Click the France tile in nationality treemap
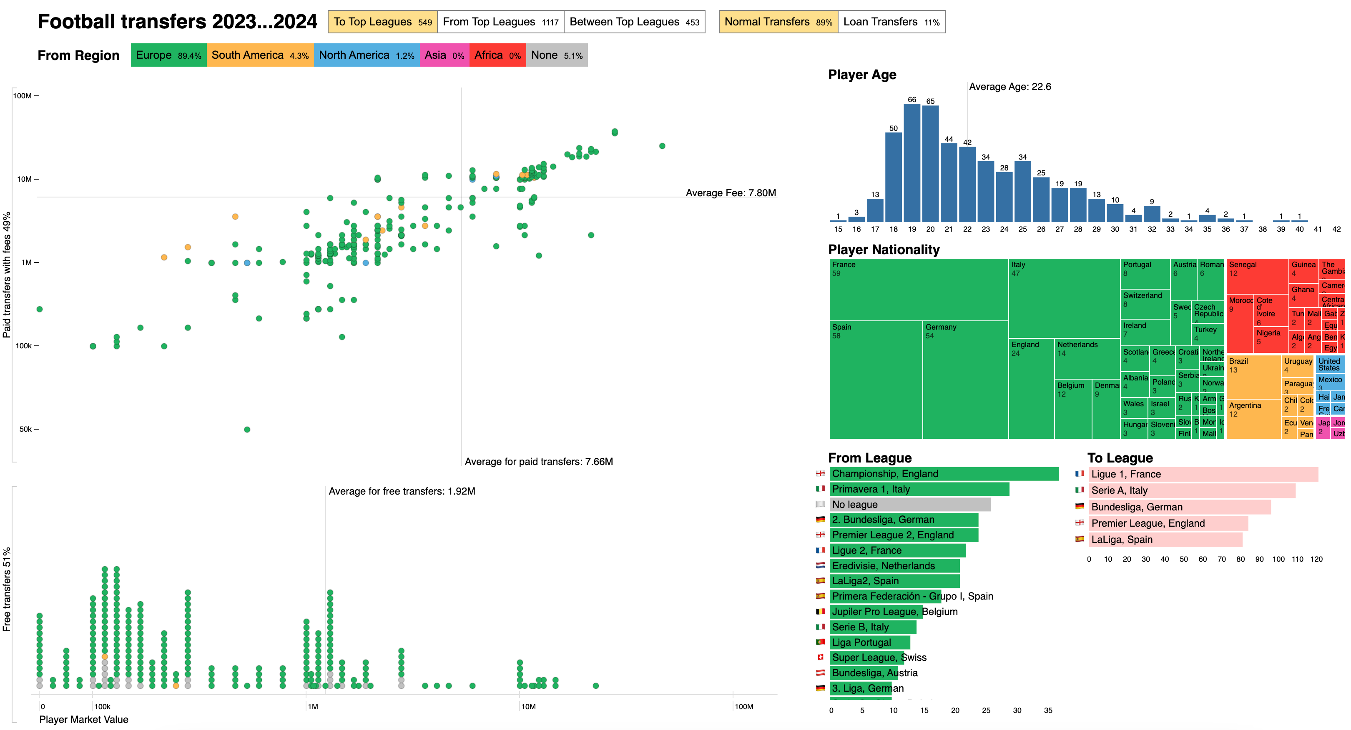This screenshot has height=730, width=1351. point(919,289)
